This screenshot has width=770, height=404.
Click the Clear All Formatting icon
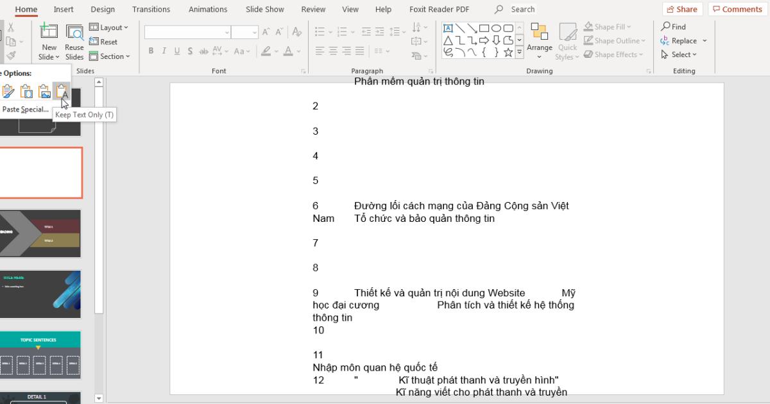(x=296, y=31)
